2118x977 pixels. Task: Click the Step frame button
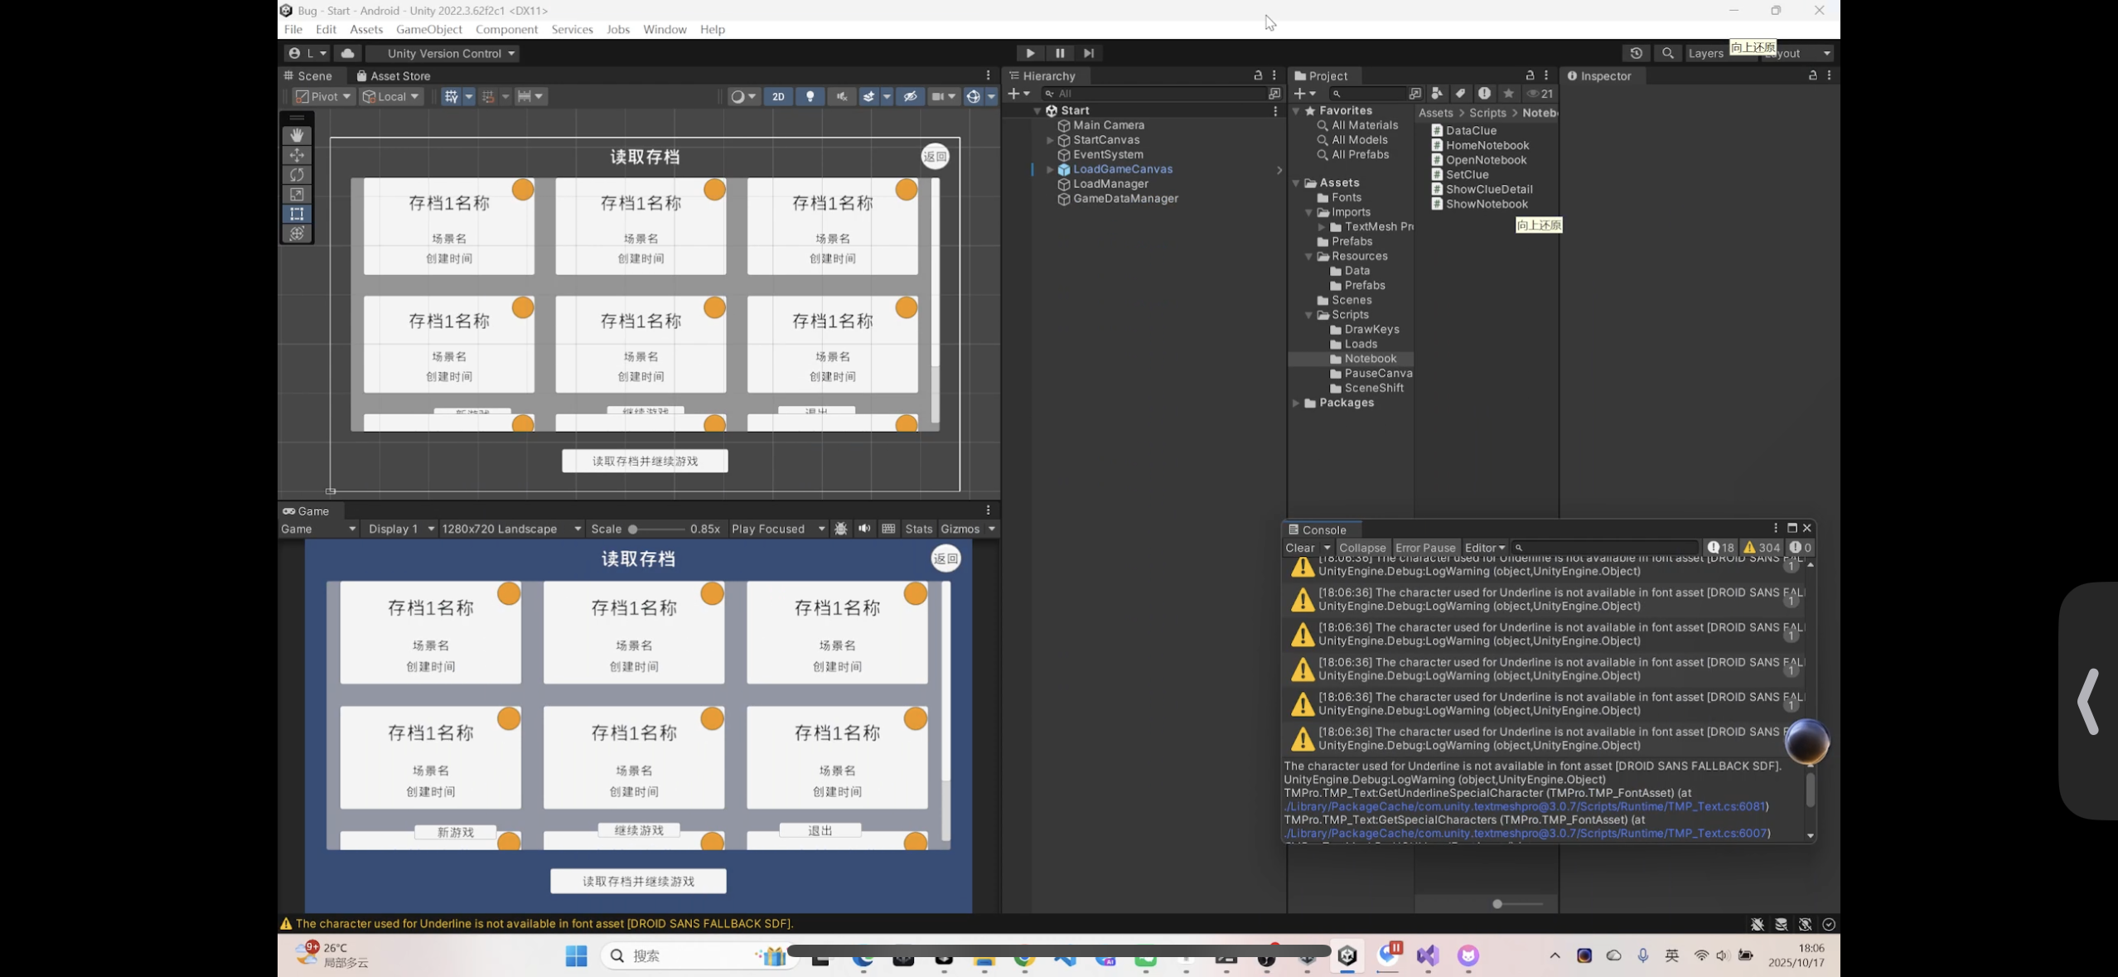[x=1089, y=53]
